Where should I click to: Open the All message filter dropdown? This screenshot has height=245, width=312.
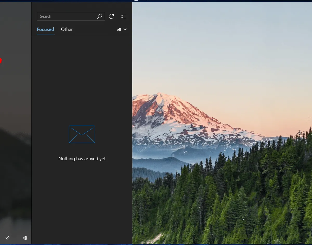[x=122, y=29]
